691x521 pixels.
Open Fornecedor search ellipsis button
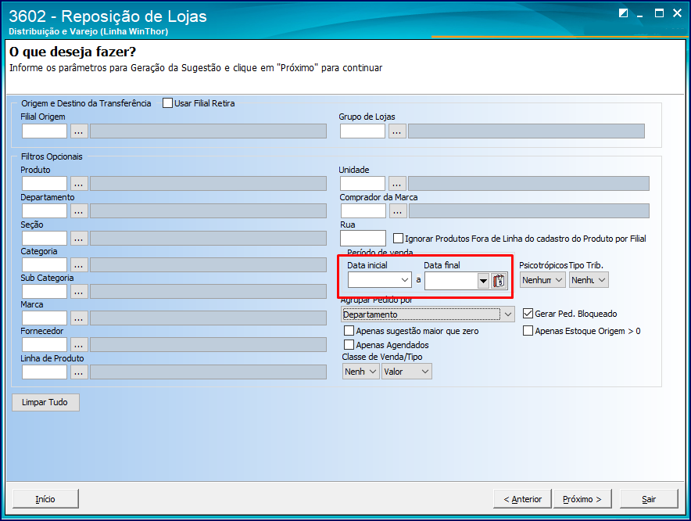79,345
